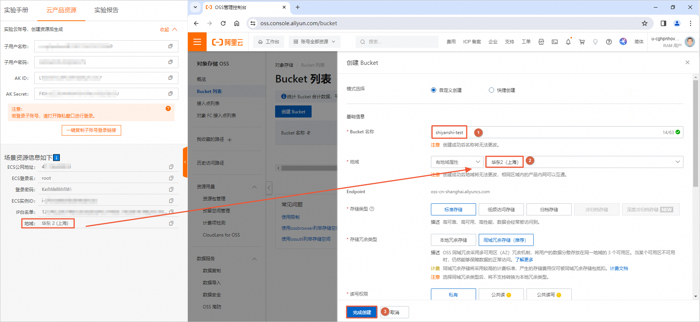
Task: Click the dialog vertical scrollbar
Action: [695, 133]
